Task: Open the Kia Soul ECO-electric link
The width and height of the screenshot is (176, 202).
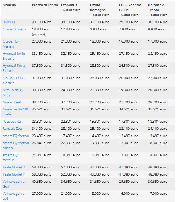Action: [x=13, y=80]
